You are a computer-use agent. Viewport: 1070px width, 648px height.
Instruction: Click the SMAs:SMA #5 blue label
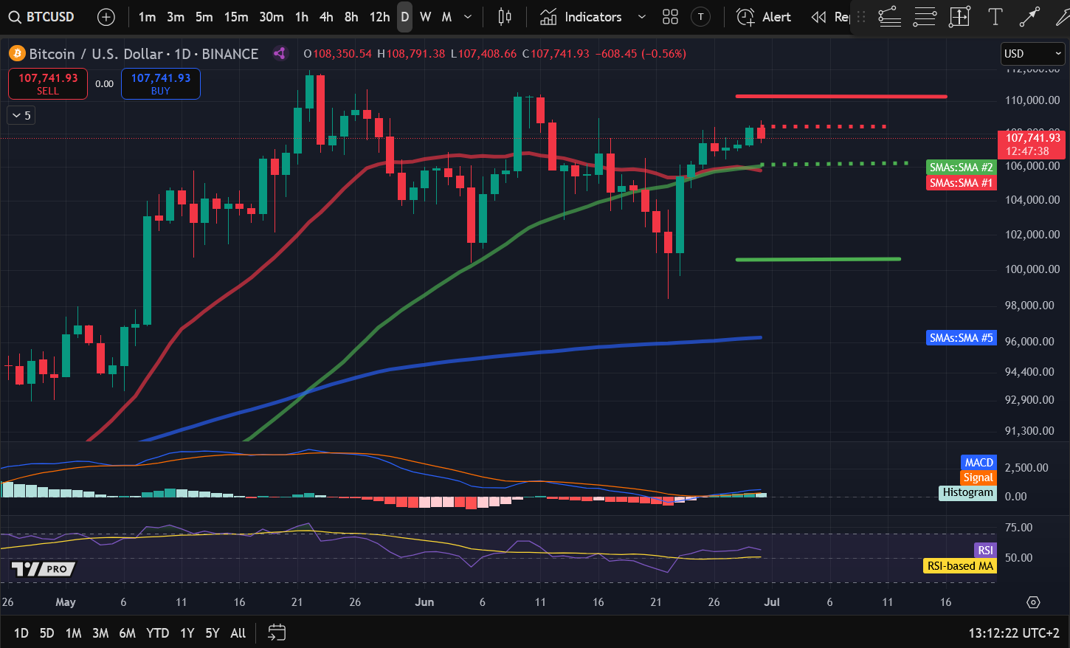point(962,337)
